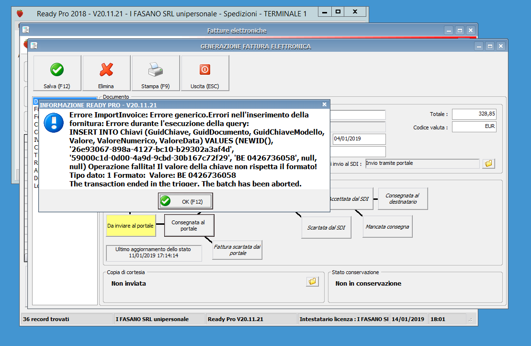Click the date field 04/01/2019

(359, 139)
